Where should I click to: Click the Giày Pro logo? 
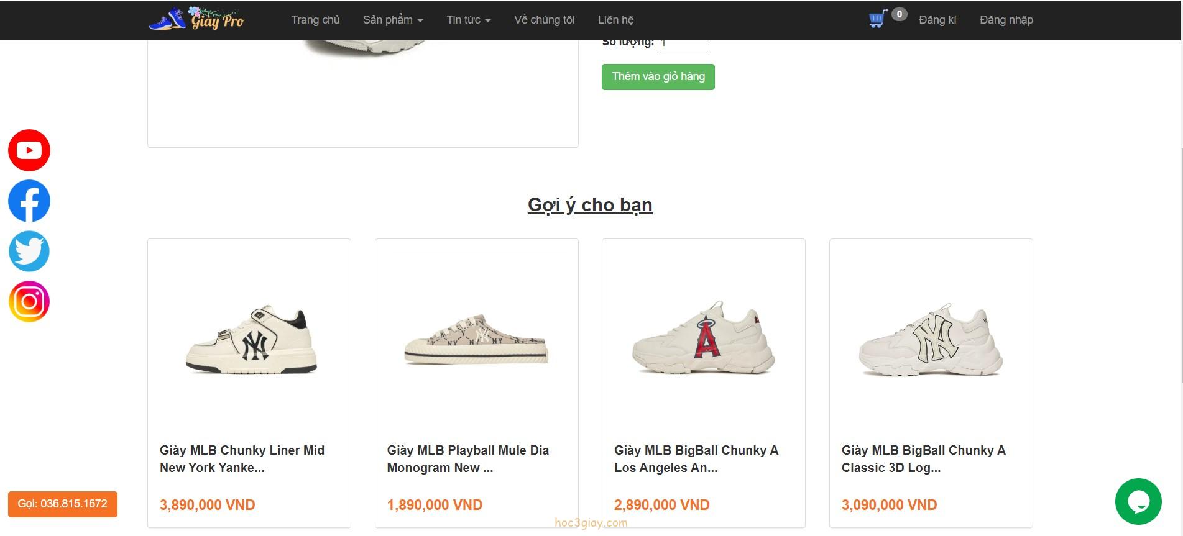click(197, 19)
